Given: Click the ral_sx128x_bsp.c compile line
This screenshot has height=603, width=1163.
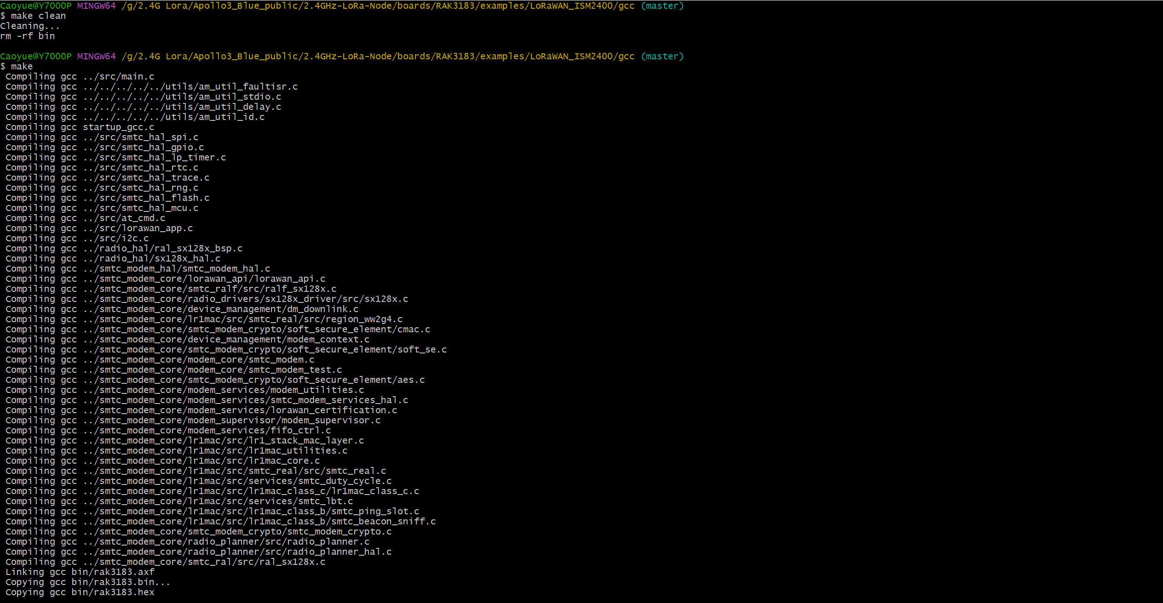Looking at the screenshot, I should [124, 249].
